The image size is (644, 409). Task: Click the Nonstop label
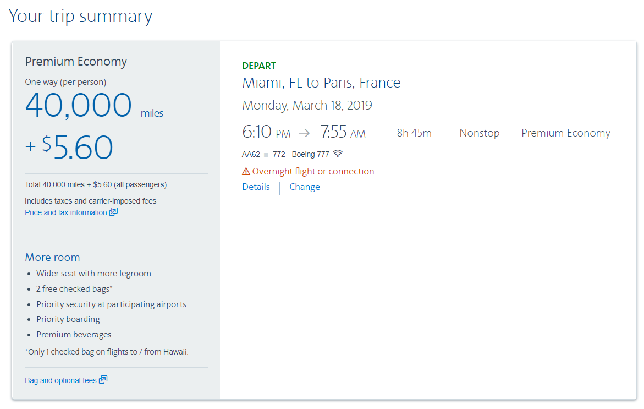click(479, 133)
